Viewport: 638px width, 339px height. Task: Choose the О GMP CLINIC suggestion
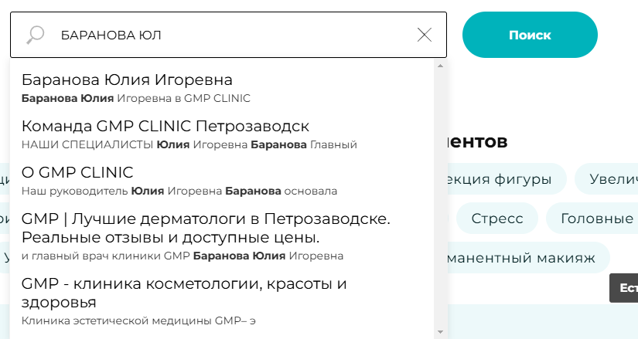(77, 172)
